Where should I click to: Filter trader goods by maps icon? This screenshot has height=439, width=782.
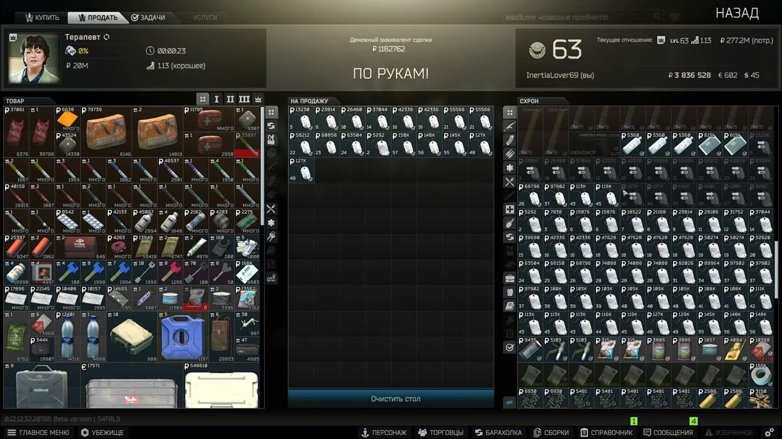click(271, 278)
